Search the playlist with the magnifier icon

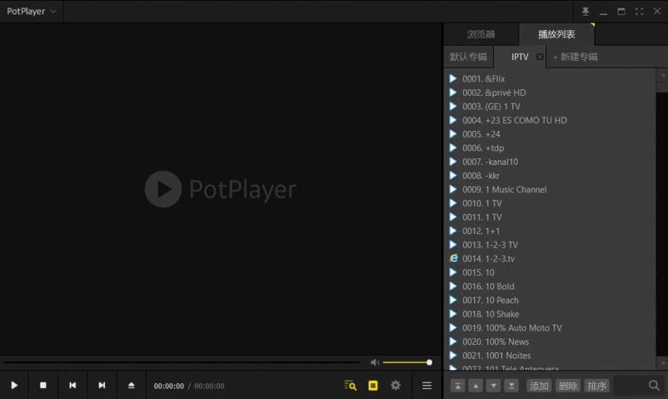pyautogui.click(x=654, y=386)
